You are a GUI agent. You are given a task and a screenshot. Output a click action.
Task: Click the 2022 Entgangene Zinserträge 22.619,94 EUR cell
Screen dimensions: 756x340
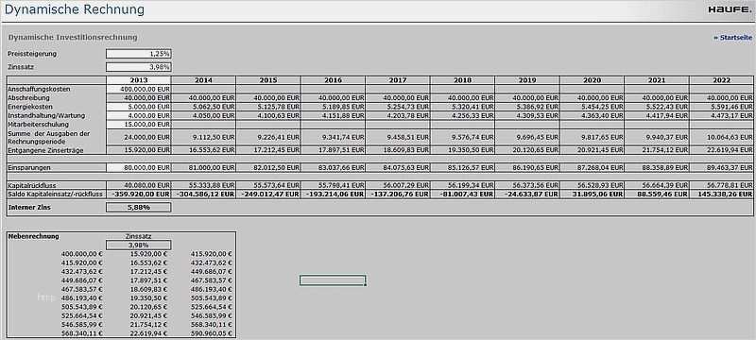click(721, 150)
